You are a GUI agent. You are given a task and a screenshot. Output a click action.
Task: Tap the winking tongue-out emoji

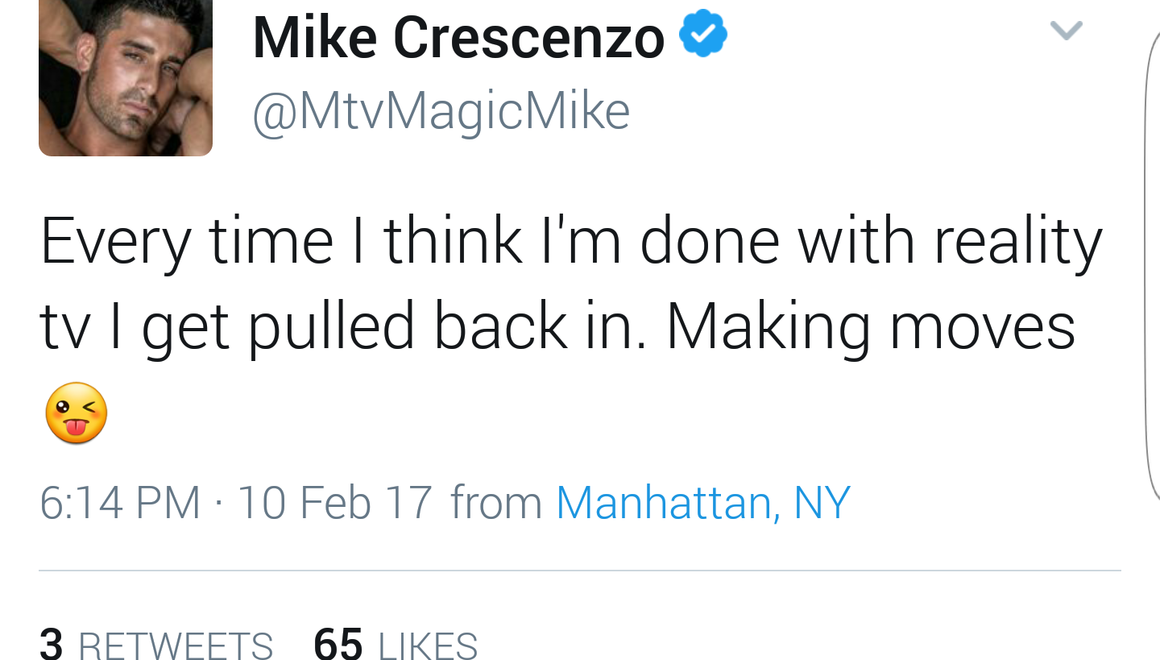(76, 413)
